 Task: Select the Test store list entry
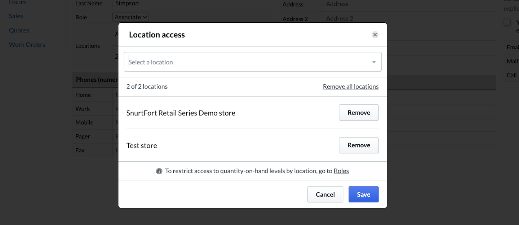142,146
